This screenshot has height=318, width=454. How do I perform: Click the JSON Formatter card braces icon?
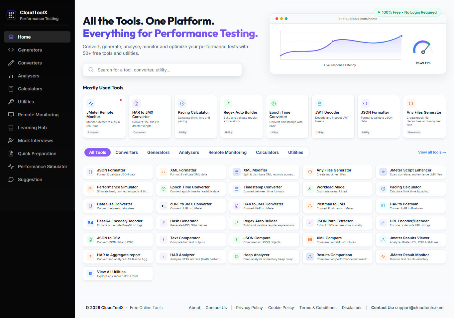365,103
